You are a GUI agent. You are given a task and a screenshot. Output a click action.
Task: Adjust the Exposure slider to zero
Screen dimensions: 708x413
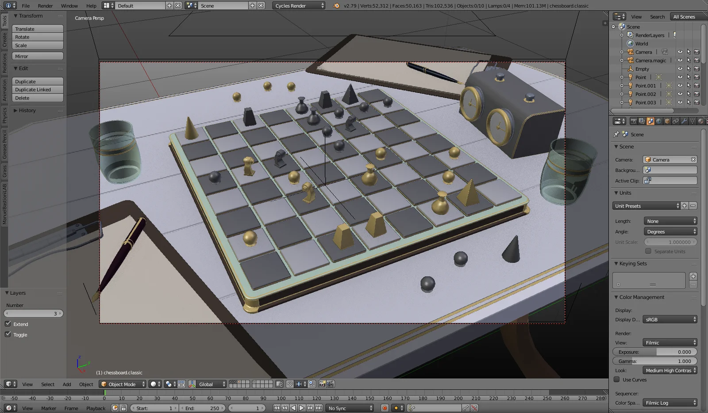point(654,352)
